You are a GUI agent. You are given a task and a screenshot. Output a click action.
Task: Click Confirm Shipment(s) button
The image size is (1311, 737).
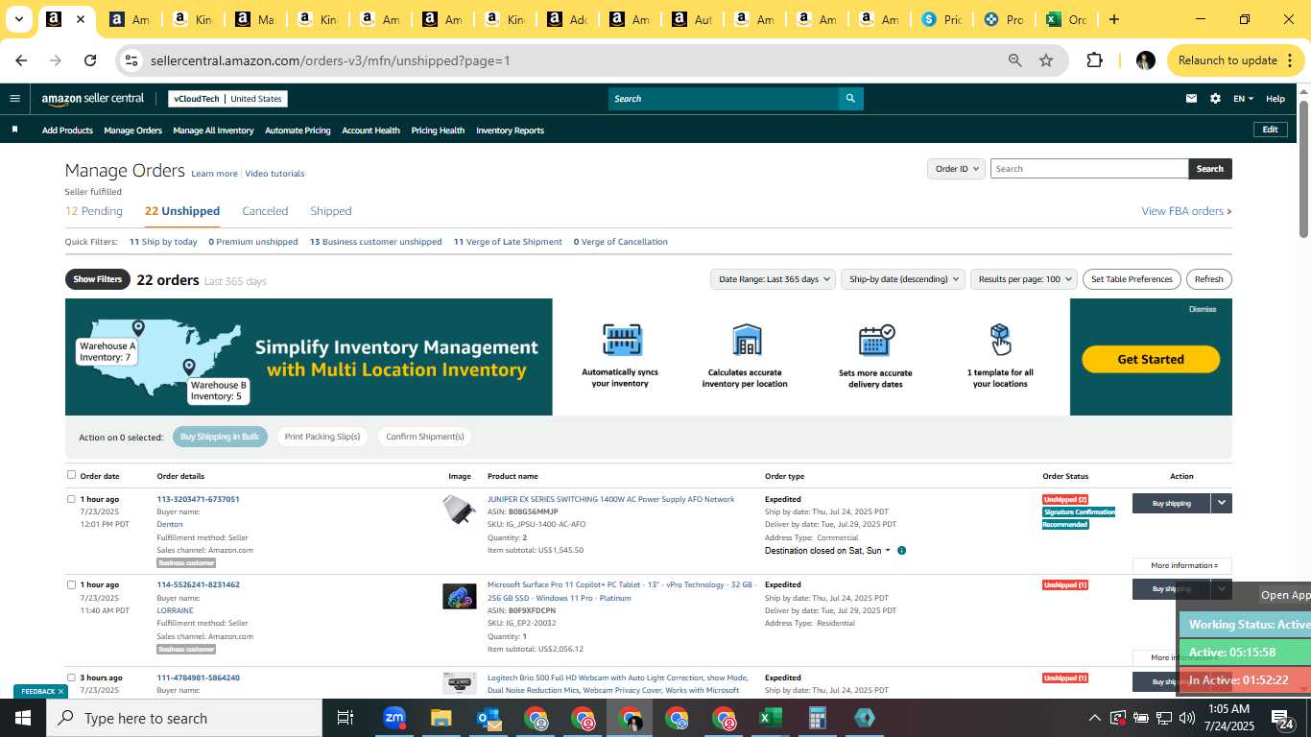coord(425,437)
